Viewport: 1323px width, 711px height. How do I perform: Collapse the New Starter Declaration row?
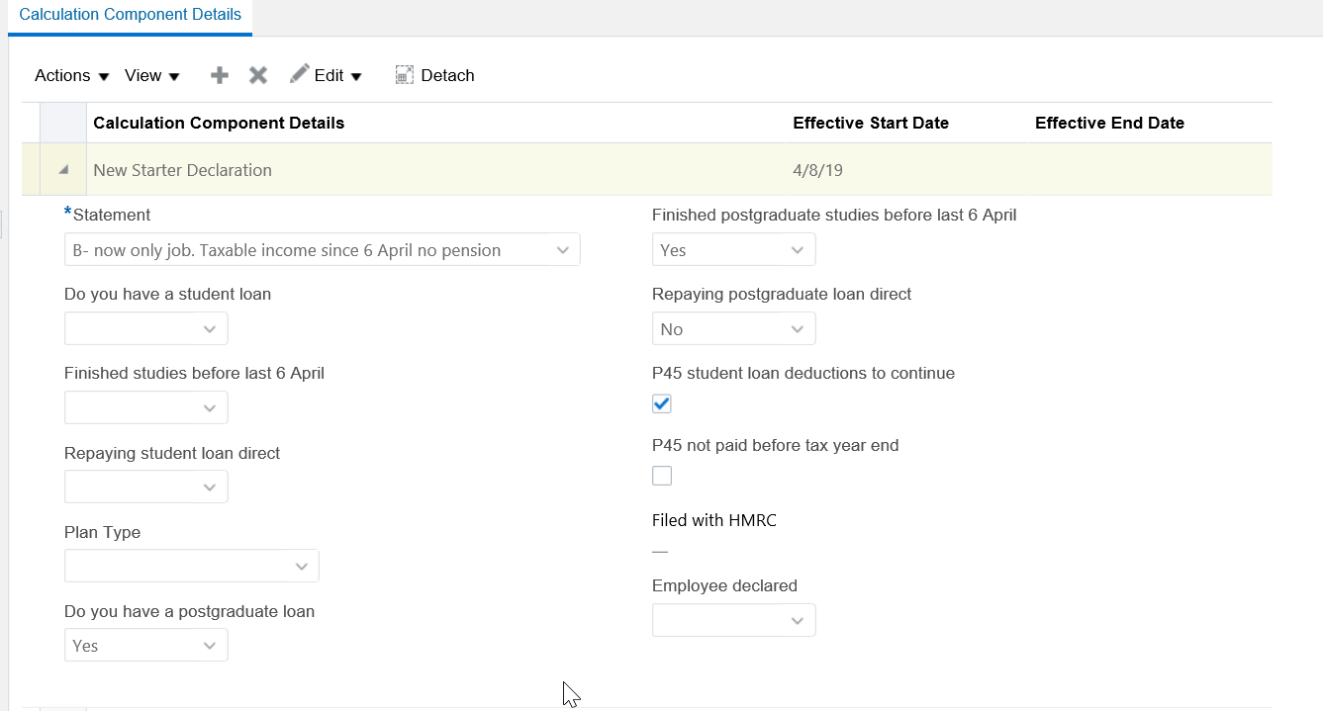62,169
